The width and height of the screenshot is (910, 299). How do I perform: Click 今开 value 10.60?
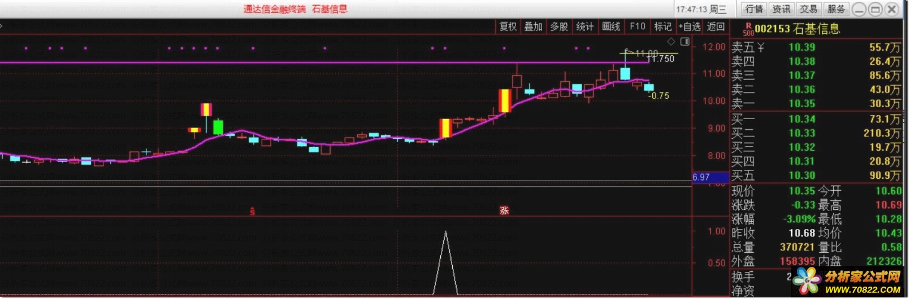pyautogui.click(x=889, y=191)
